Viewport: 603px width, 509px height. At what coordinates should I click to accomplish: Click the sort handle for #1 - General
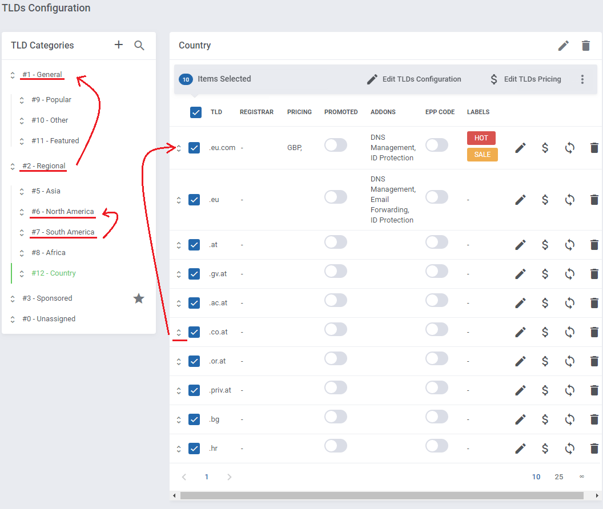point(13,75)
